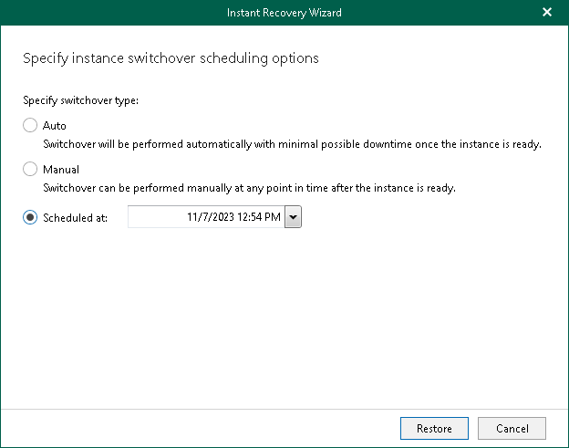Cancel the Instant Recovery Wizard

pyautogui.click(x=512, y=428)
